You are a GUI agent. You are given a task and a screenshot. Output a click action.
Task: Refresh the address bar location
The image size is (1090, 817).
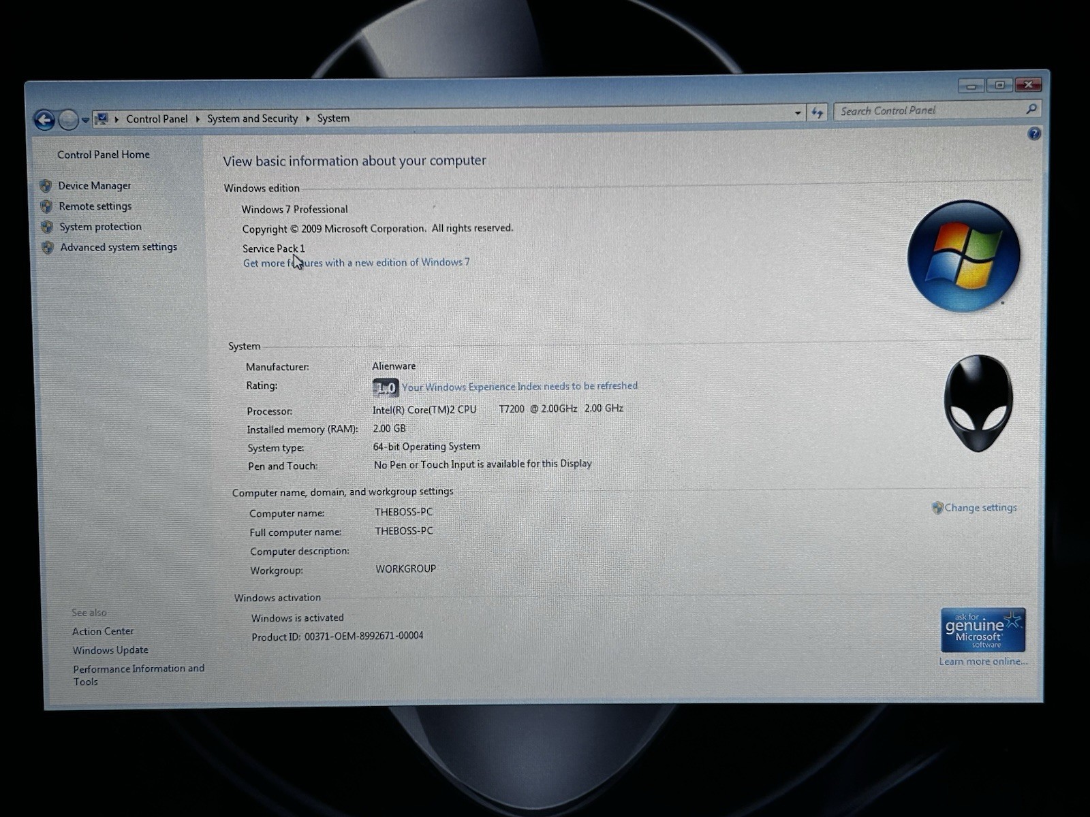[x=817, y=112]
